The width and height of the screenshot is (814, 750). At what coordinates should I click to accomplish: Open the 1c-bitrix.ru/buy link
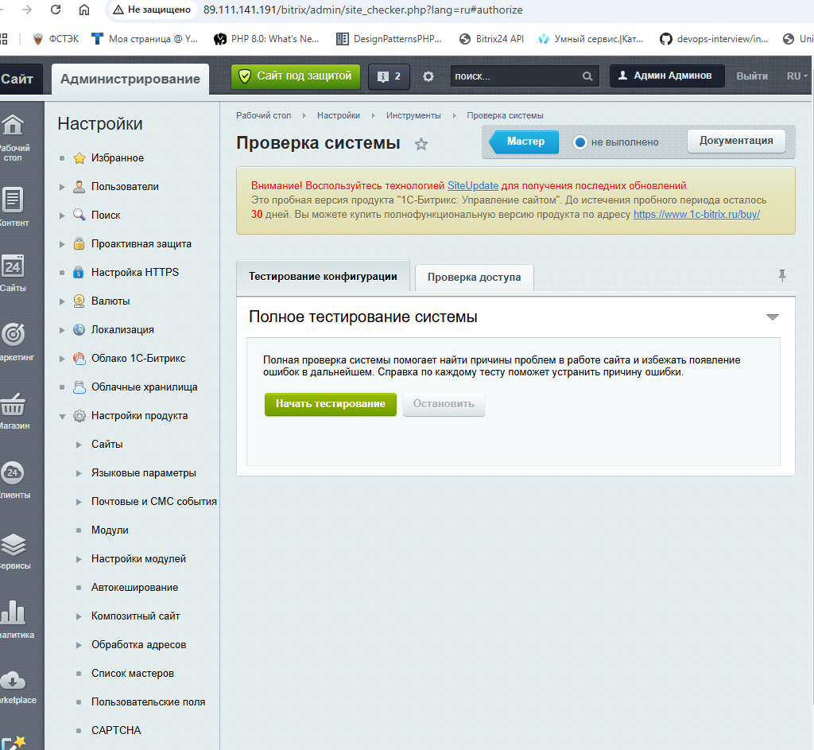pyautogui.click(x=696, y=215)
